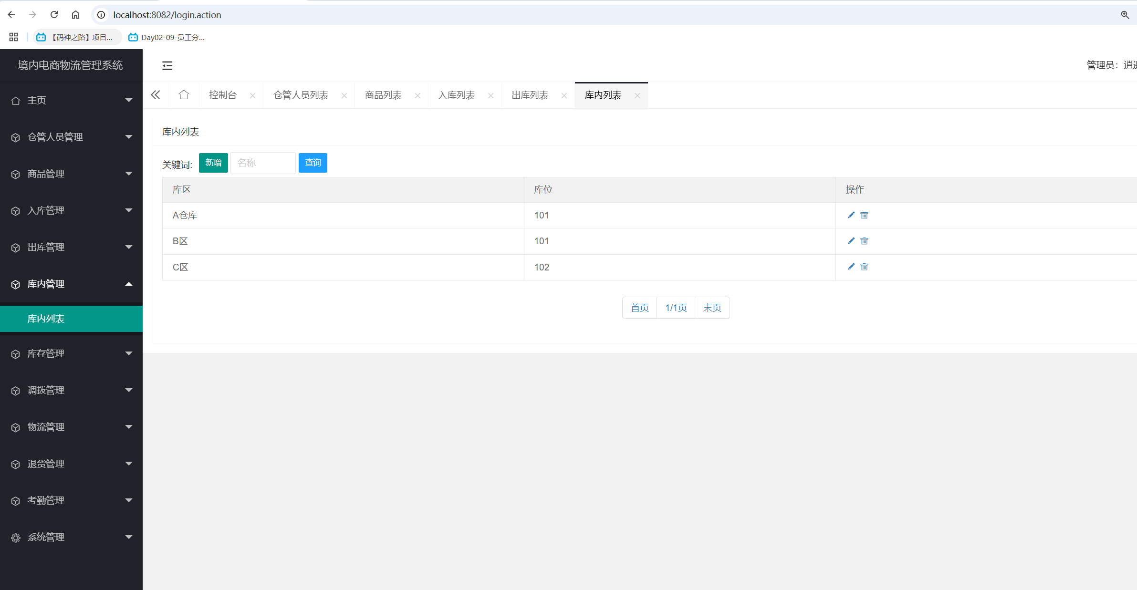Click the blue 查询 button
The image size is (1137, 590).
(x=313, y=163)
